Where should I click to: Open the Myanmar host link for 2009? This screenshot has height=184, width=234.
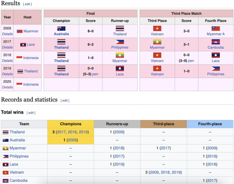pyautogui.click(x=31, y=31)
